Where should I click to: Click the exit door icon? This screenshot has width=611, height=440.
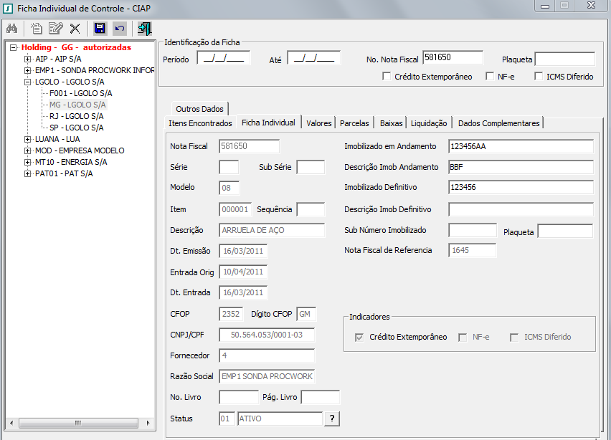click(x=145, y=29)
